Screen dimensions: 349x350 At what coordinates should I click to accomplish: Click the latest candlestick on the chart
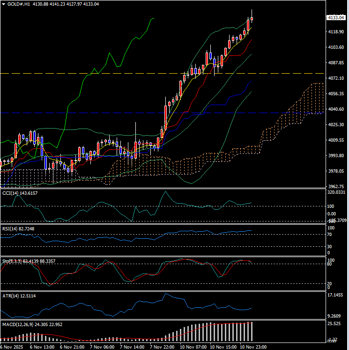[252, 19]
